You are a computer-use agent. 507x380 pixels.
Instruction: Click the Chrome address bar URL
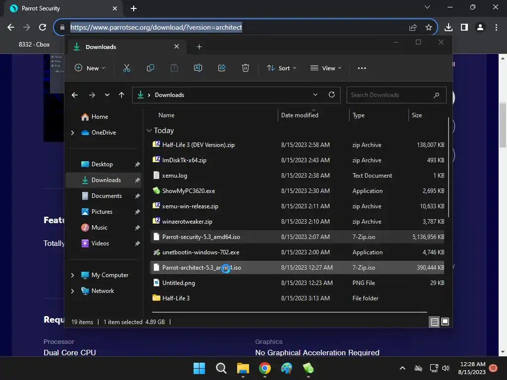[156, 28]
